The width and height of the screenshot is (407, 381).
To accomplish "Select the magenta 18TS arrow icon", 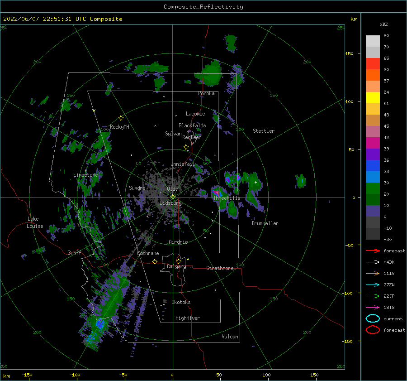I will (373, 308).
